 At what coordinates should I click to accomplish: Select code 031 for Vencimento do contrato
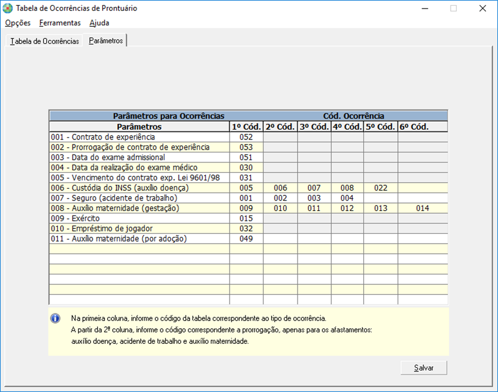(x=246, y=177)
